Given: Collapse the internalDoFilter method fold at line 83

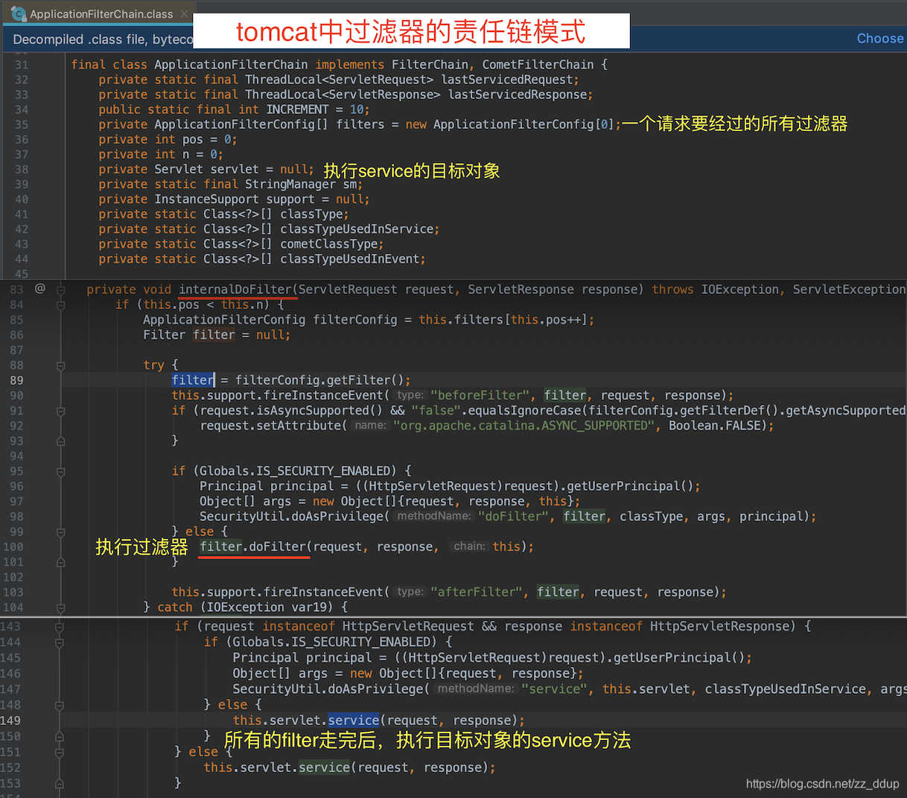Looking at the screenshot, I should pyautogui.click(x=61, y=290).
